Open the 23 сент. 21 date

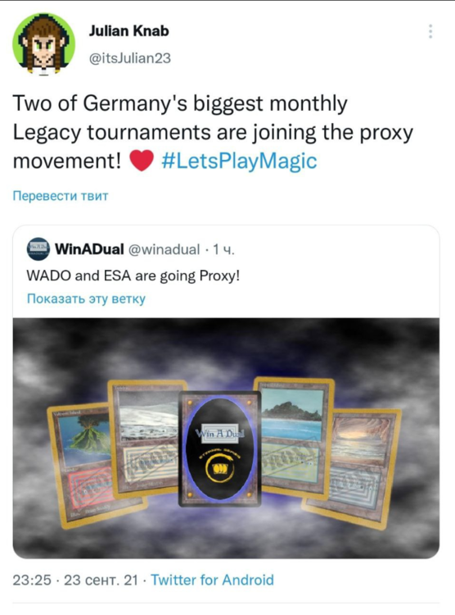point(101,580)
